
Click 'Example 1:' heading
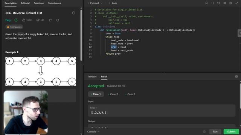pyautogui.click(x=12, y=52)
